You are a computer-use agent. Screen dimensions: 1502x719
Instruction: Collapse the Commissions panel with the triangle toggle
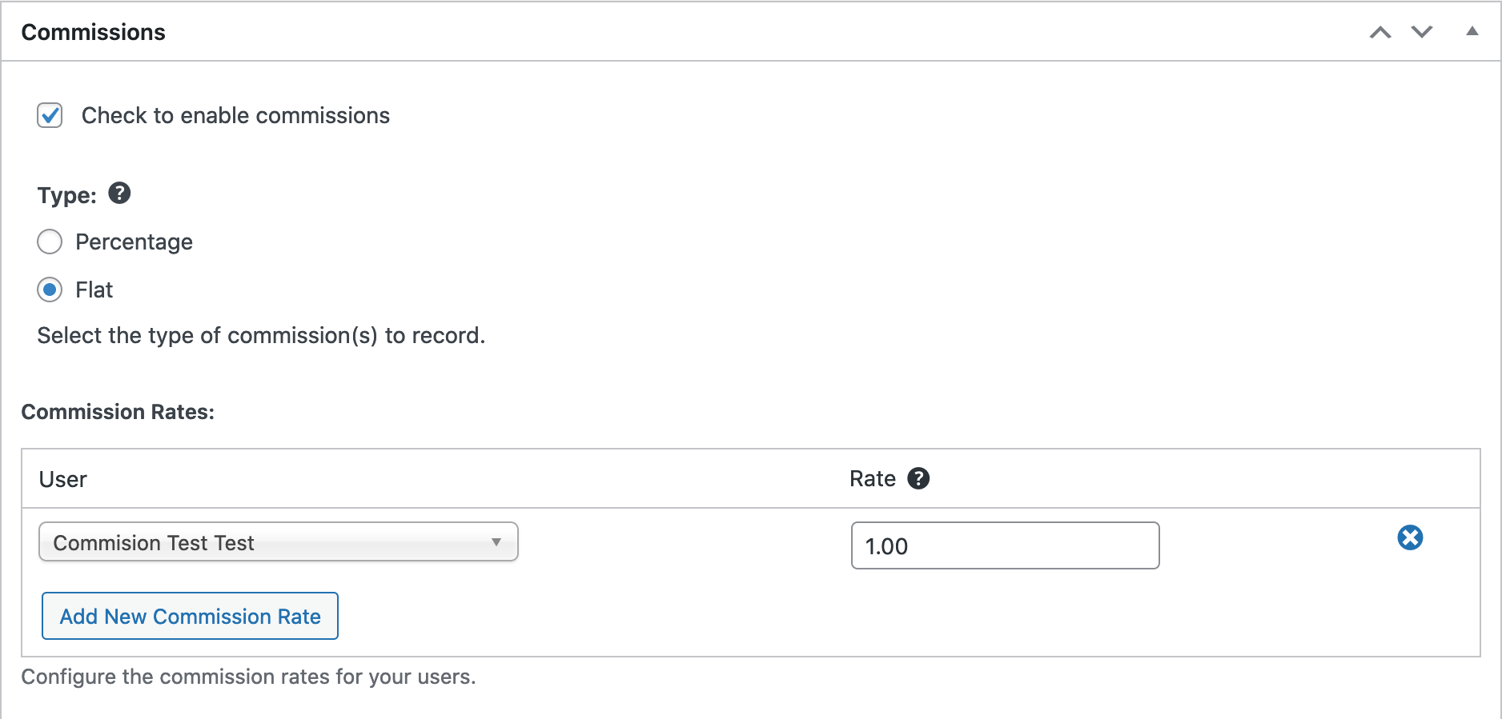coord(1472,32)
